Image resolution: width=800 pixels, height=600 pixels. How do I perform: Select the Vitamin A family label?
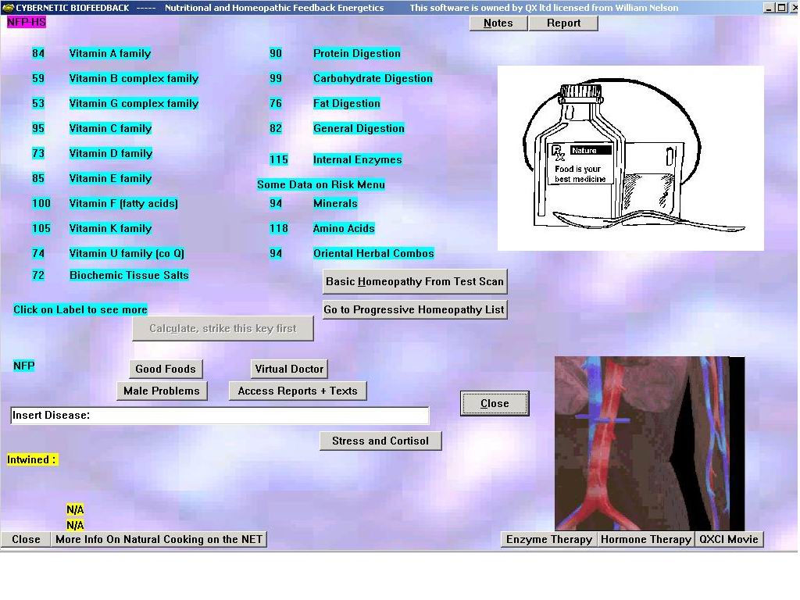(x=110, y=54)
